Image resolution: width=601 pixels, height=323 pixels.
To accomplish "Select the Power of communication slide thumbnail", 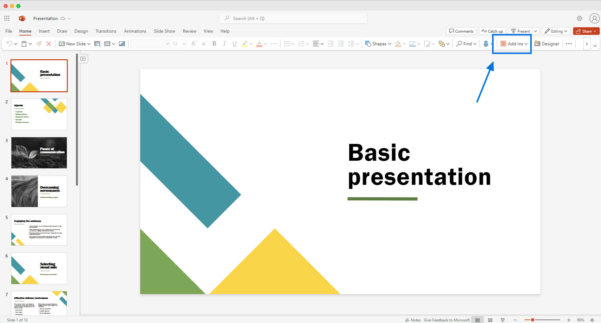I will coord(39,152).
